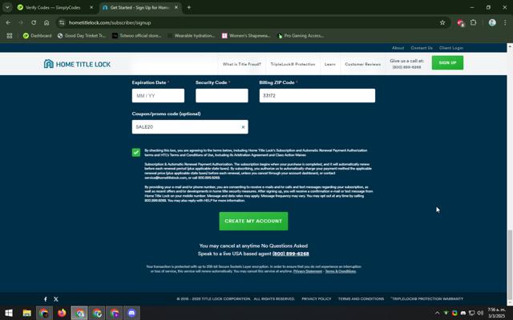
Task: Open the Privacy Statement link
Action: pos(308,271)
